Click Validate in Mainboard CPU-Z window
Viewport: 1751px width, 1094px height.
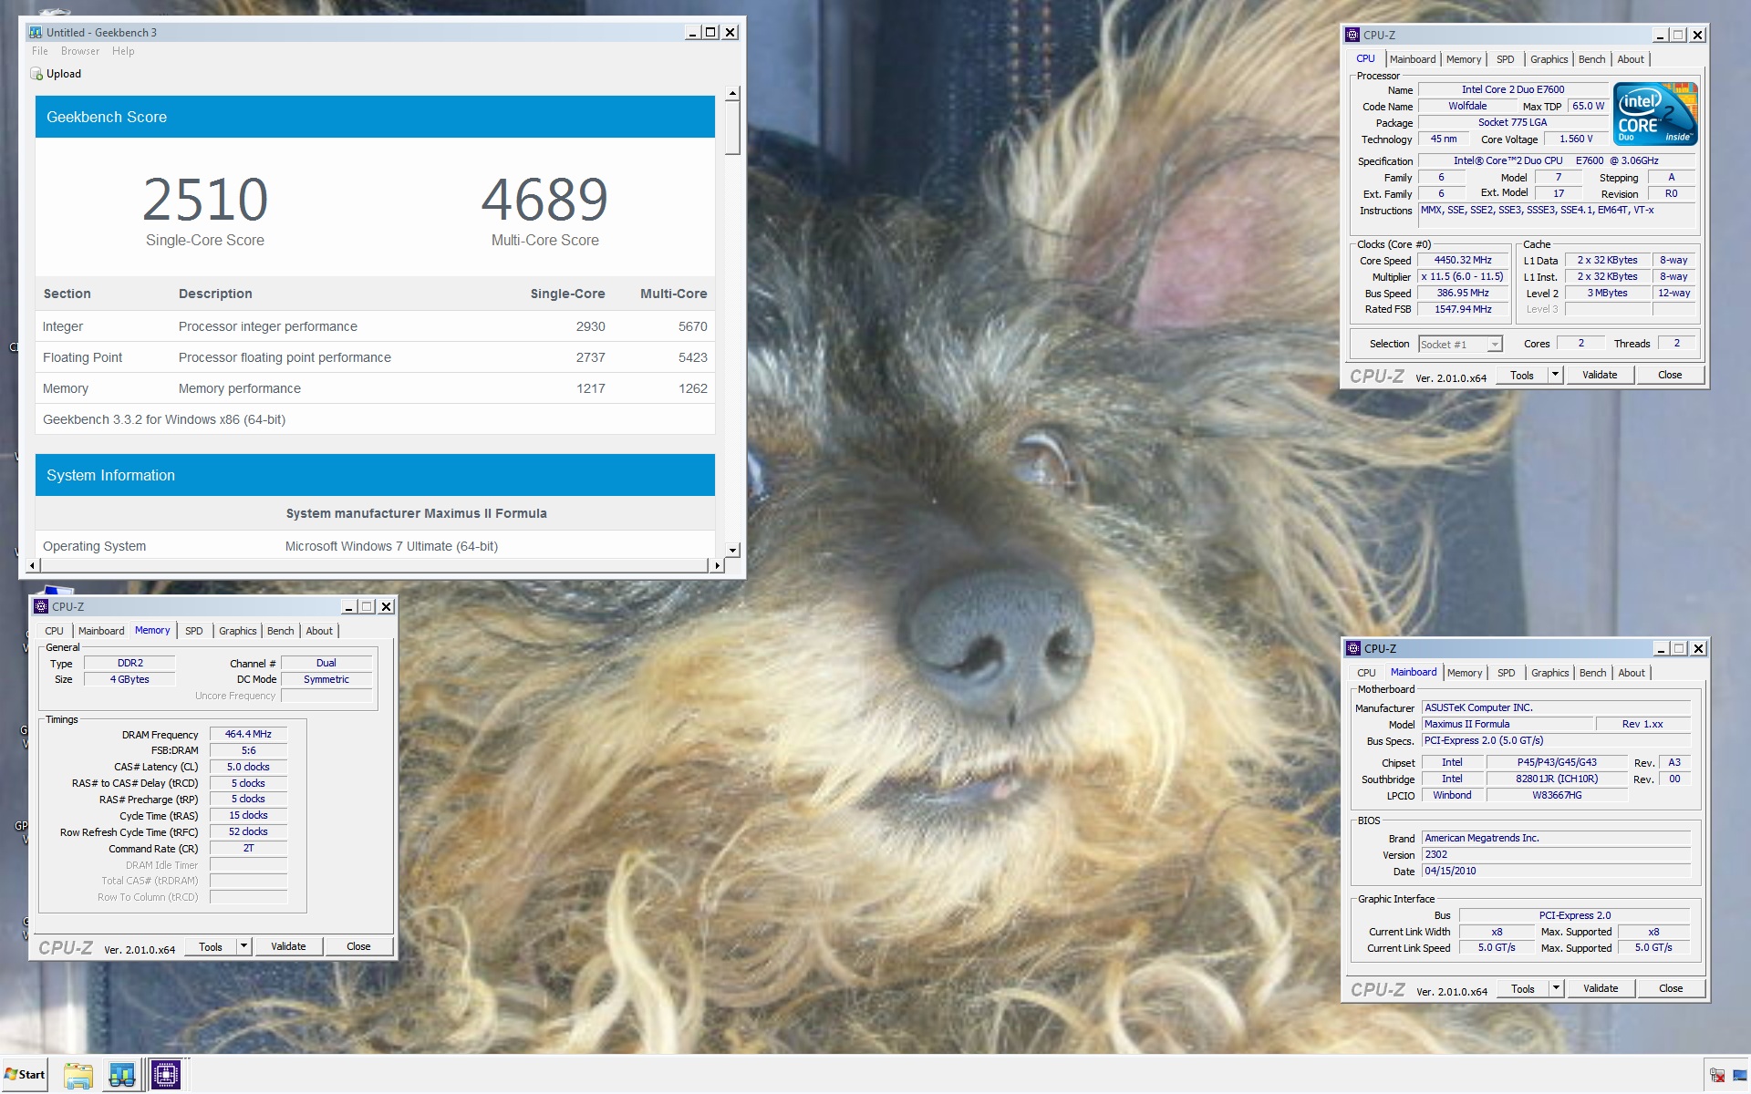pos(1601,988)
